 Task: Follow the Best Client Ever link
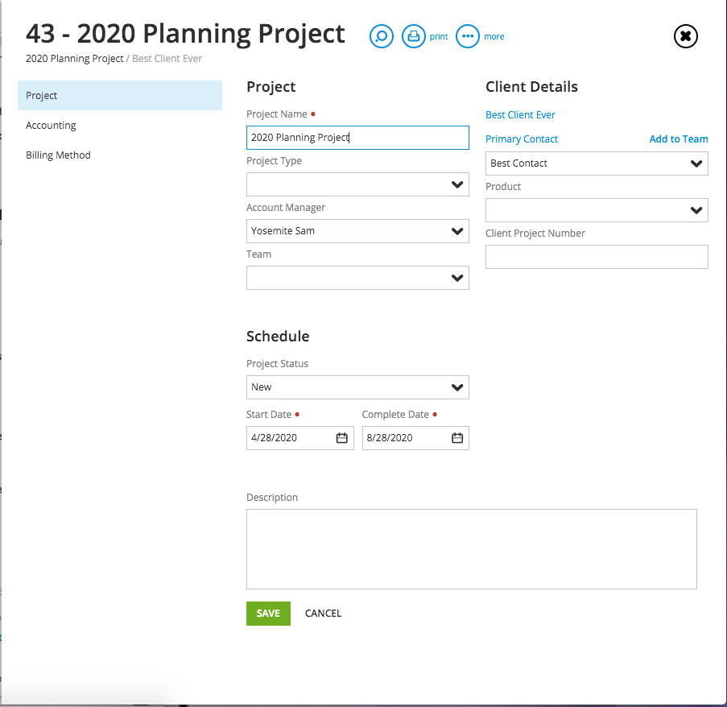pyautogui.click(x=520, y=115)
